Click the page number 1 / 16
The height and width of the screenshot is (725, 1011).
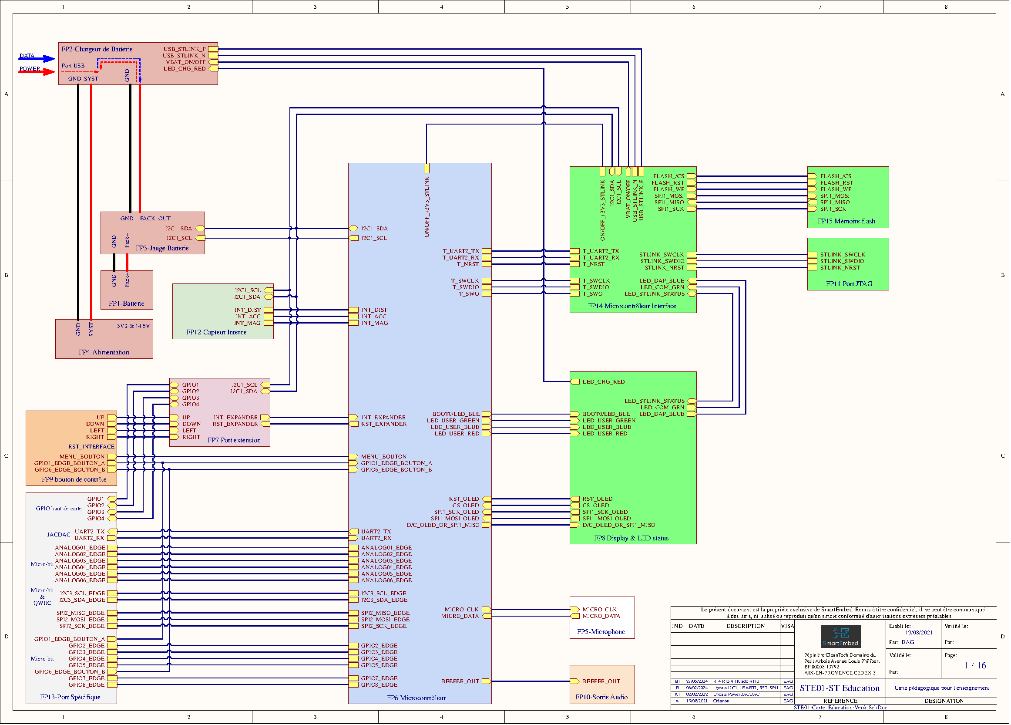tap(974, 665)
